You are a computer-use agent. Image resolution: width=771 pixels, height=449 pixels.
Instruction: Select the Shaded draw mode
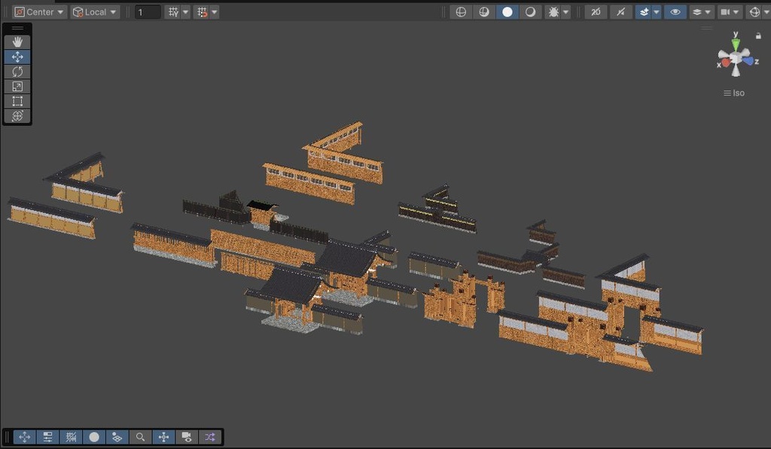pyautogui.click(x=507, y=12)
